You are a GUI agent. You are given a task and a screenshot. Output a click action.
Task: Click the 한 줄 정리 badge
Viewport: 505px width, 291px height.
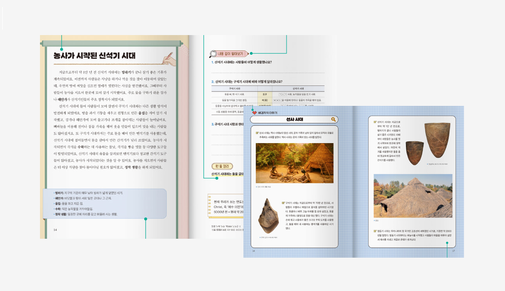coord(222,166)
